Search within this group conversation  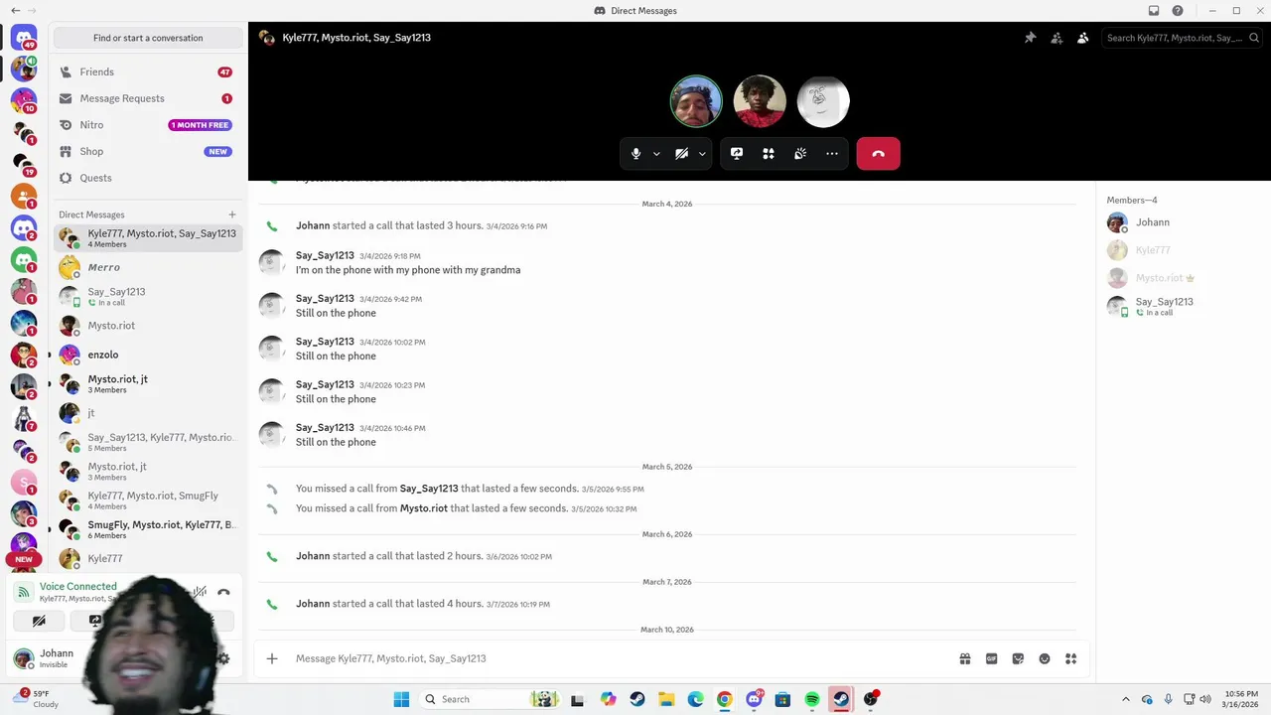coord(1182,38)
